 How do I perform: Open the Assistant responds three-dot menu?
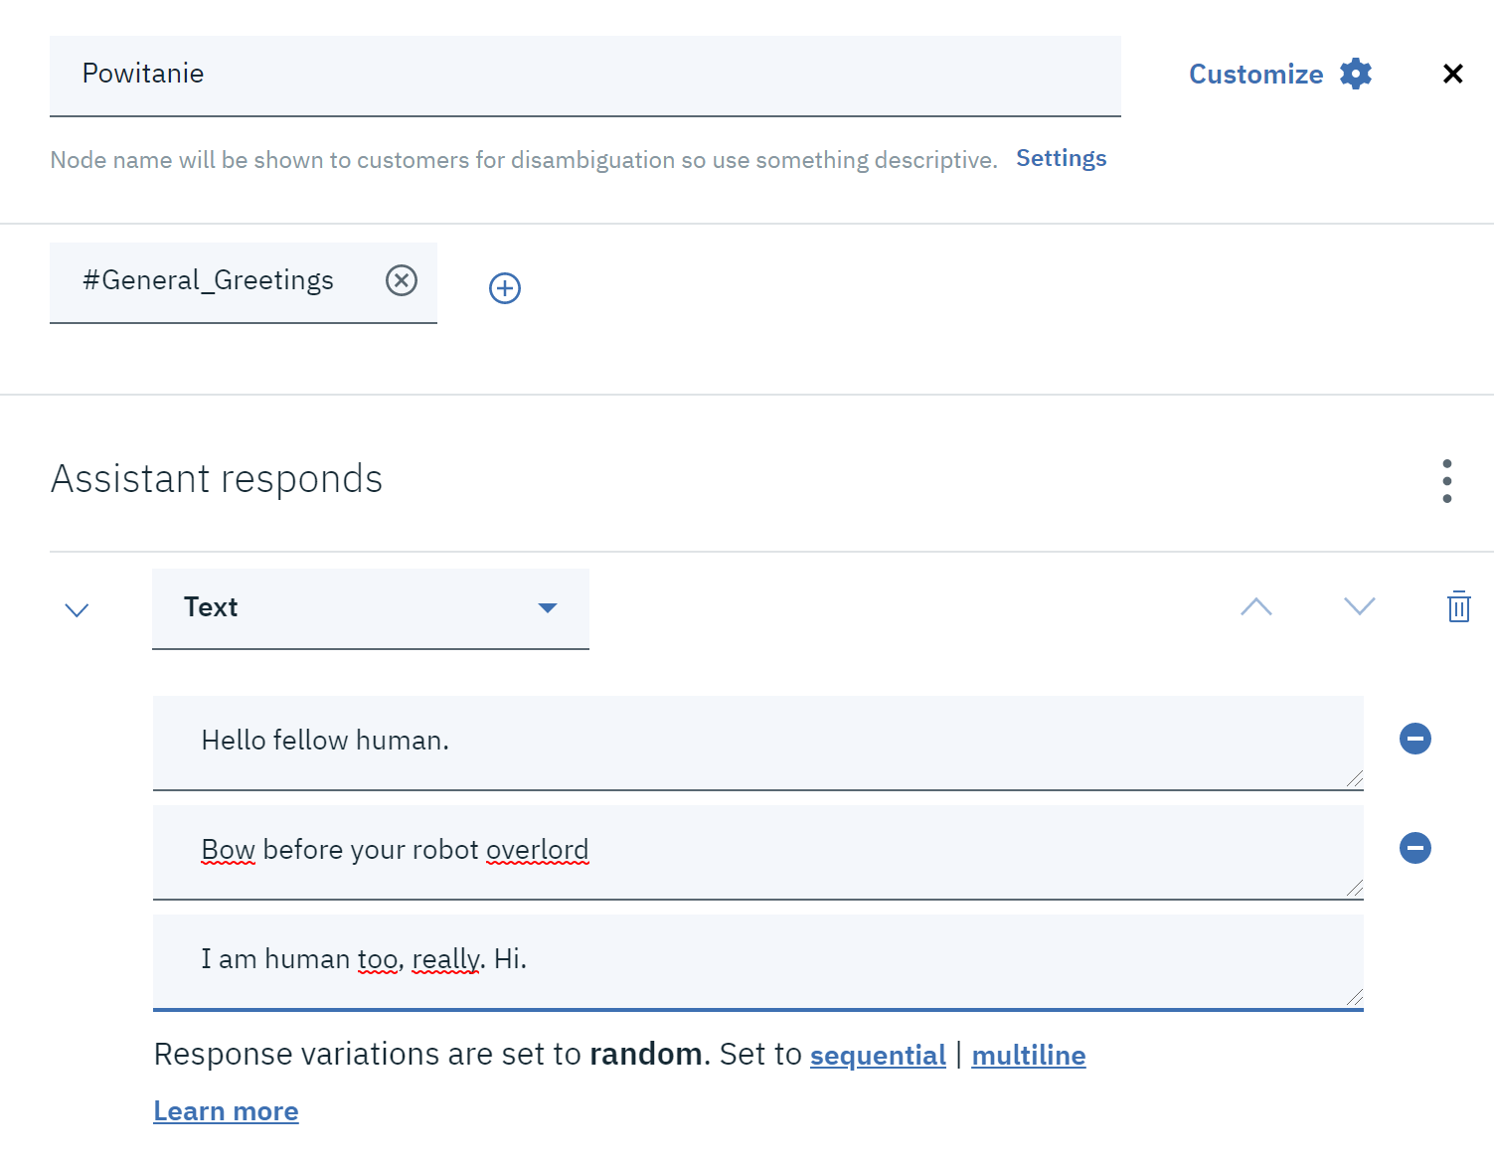click(1447, 481)
